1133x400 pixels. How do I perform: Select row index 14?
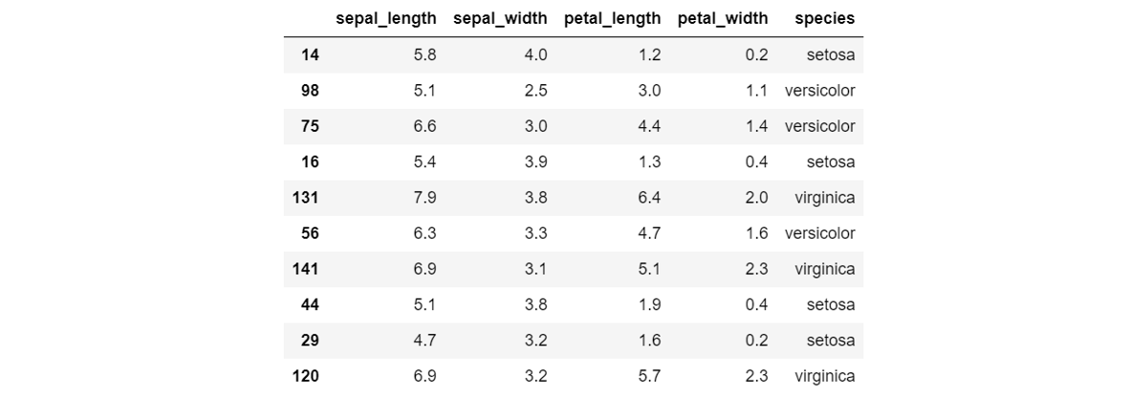click(310, 54)
